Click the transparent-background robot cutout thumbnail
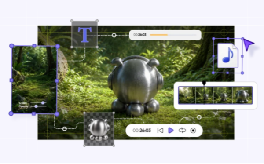The height and width of the screenshot is (164, 264). pyautogui.click(x=99, y=129)
